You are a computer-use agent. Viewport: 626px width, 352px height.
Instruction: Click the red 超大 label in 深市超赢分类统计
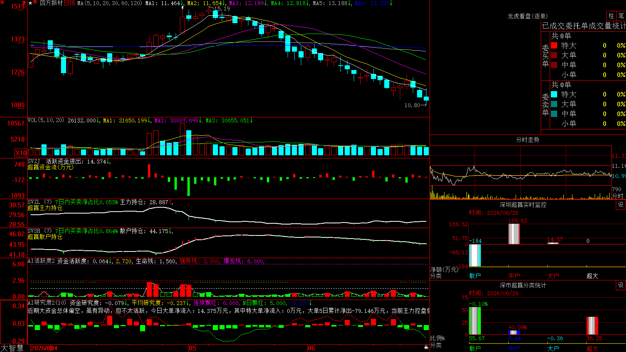[x=592, y=348]
